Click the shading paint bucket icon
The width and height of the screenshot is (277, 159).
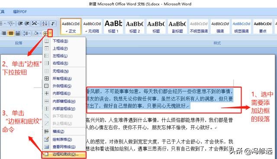36,33
